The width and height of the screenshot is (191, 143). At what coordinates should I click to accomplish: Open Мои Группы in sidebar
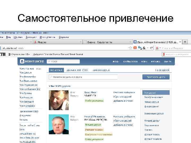click(x=25, y=93)
